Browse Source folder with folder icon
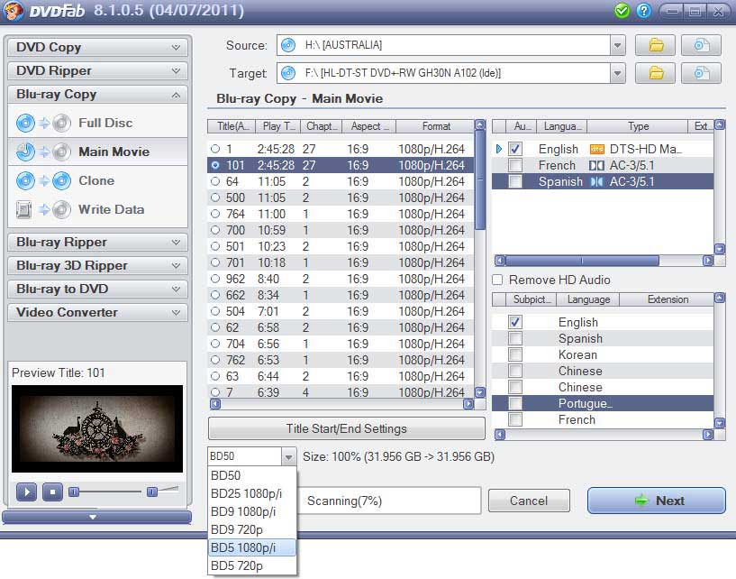The width and height of the screenshot is (736, 579). point(655,45)
